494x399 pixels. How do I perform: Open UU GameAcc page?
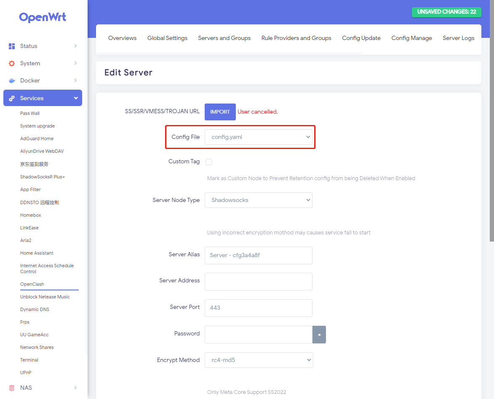pyautogui.click(x=35, y=335)
